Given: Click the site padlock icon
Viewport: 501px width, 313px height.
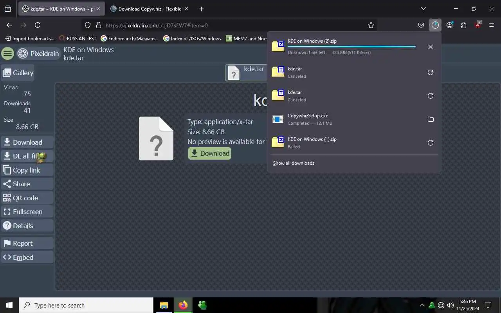Looking at the screenshot, I should [99, 25].
